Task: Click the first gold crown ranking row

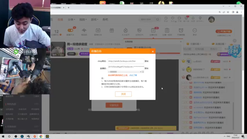Action: point(207,61)
